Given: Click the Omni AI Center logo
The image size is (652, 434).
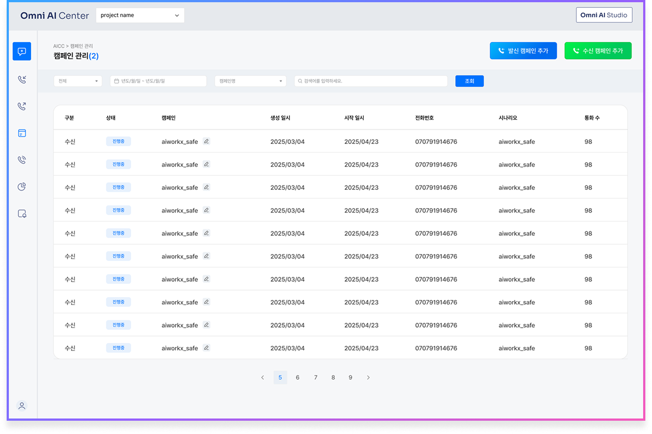Looking at the screenshot, I should click(54, 16).
